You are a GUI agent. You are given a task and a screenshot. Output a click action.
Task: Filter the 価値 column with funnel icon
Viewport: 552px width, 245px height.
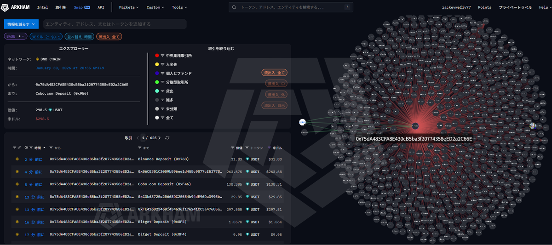click(233, 148)
